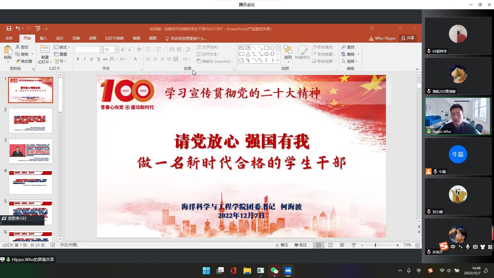Select slide 3 thumbnail
The height and width of the screenshot is (278, 494).
[31, 151]
